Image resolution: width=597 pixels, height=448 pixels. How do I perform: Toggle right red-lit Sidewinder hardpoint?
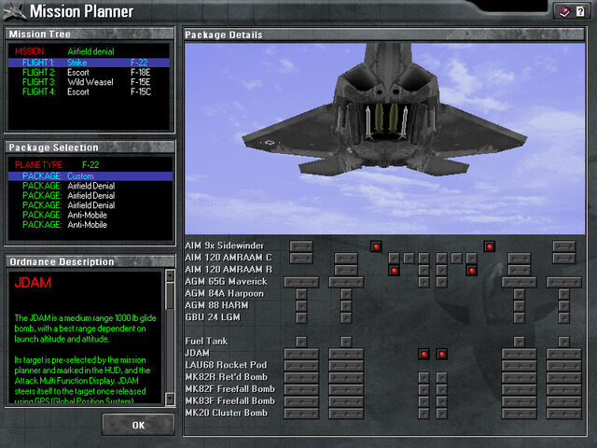click(x=489, y=246)
